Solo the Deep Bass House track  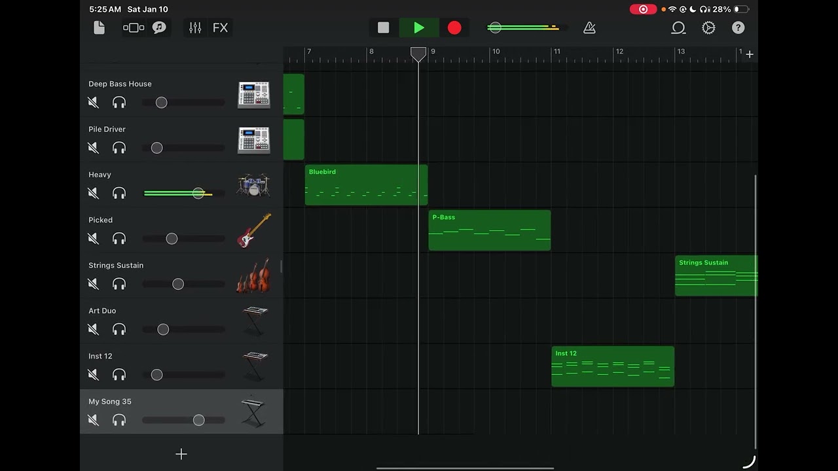(119, 102)
